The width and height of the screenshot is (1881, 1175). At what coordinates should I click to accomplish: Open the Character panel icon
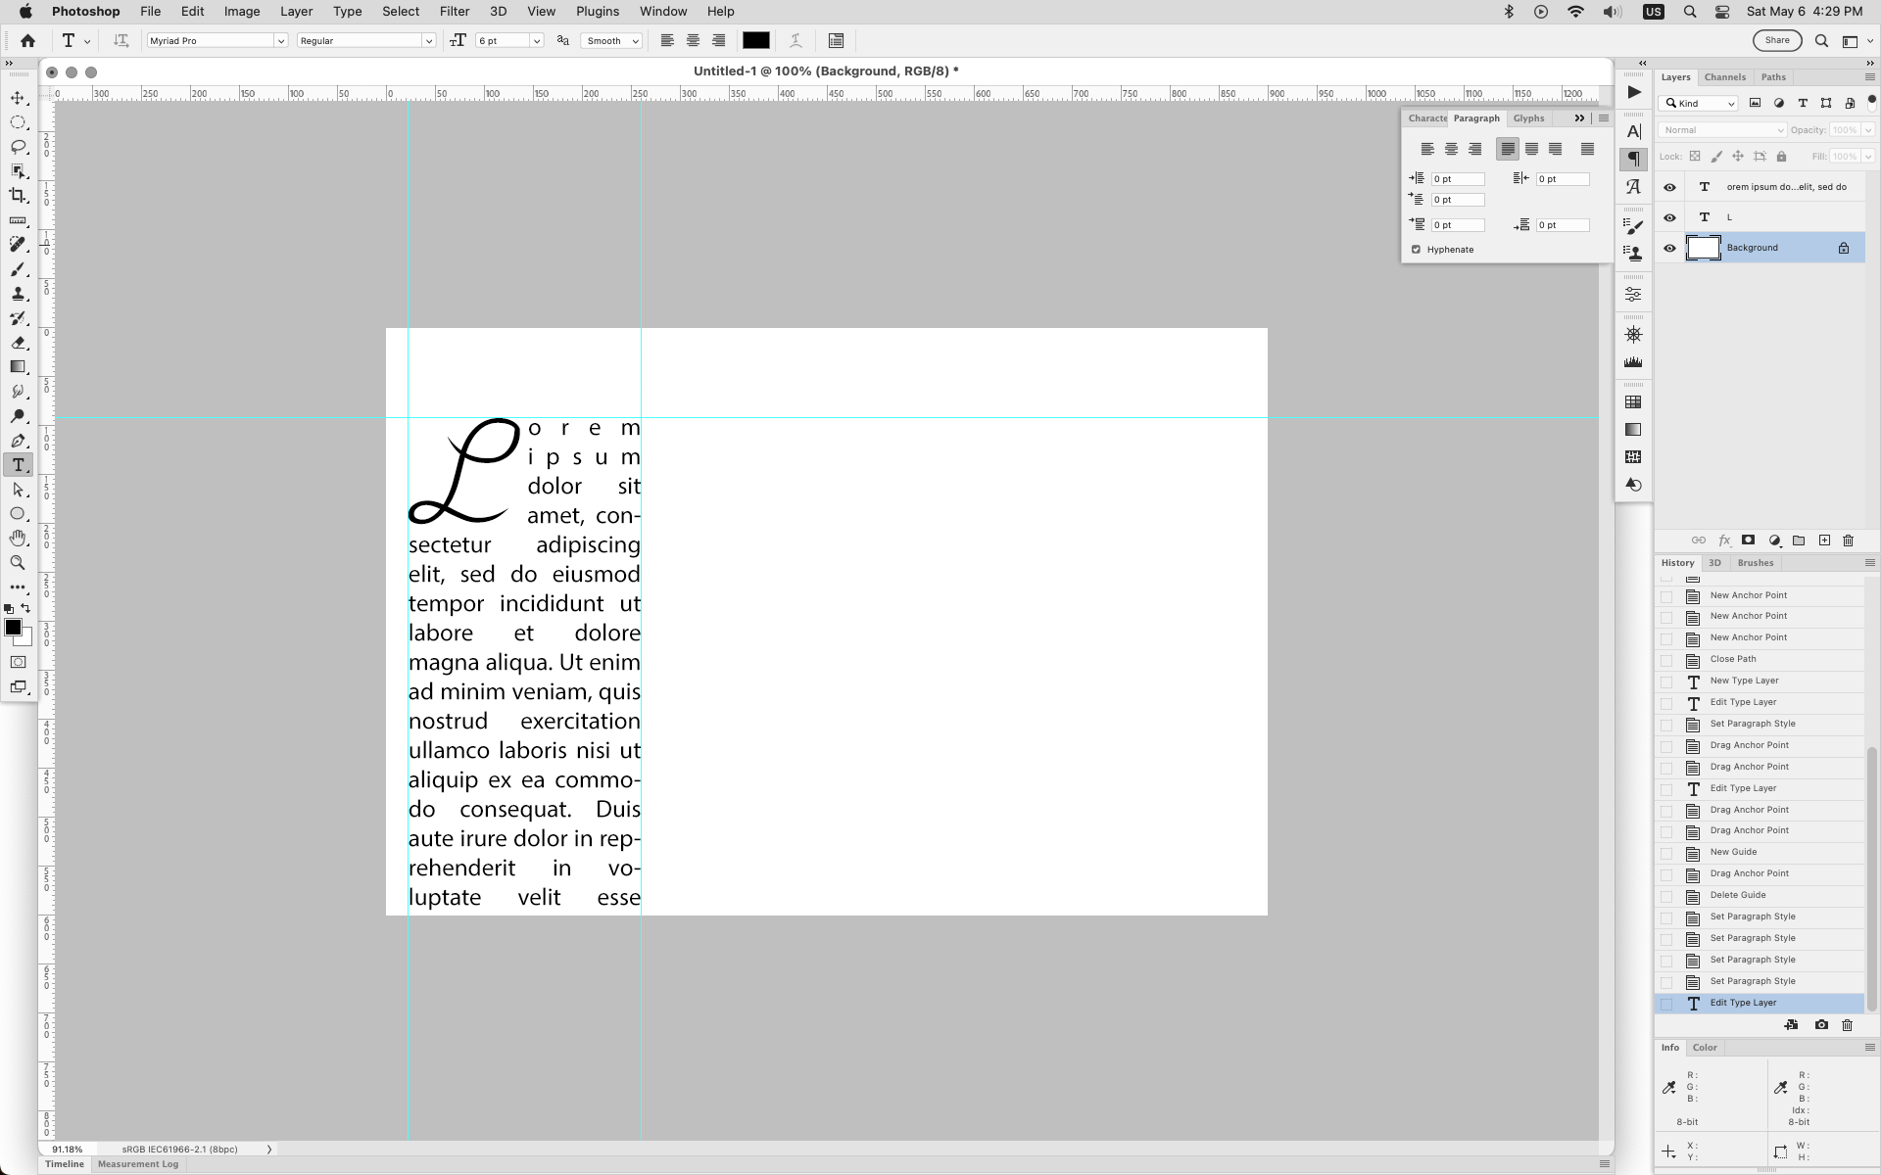[x=1633, y=131]
